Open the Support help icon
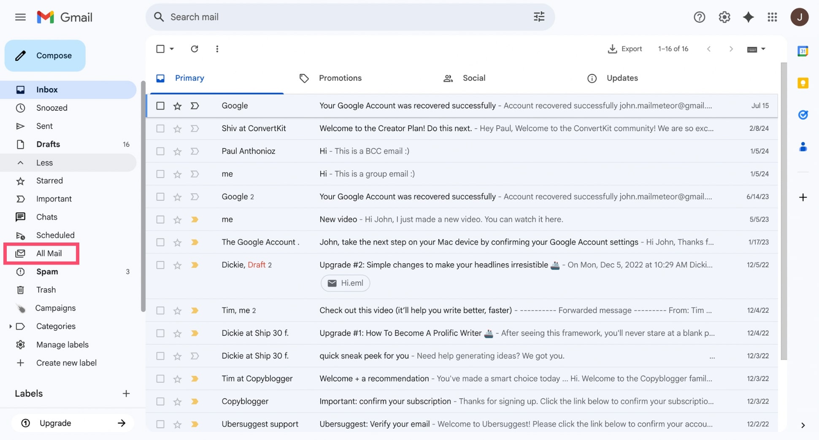 tap(699, 17)
